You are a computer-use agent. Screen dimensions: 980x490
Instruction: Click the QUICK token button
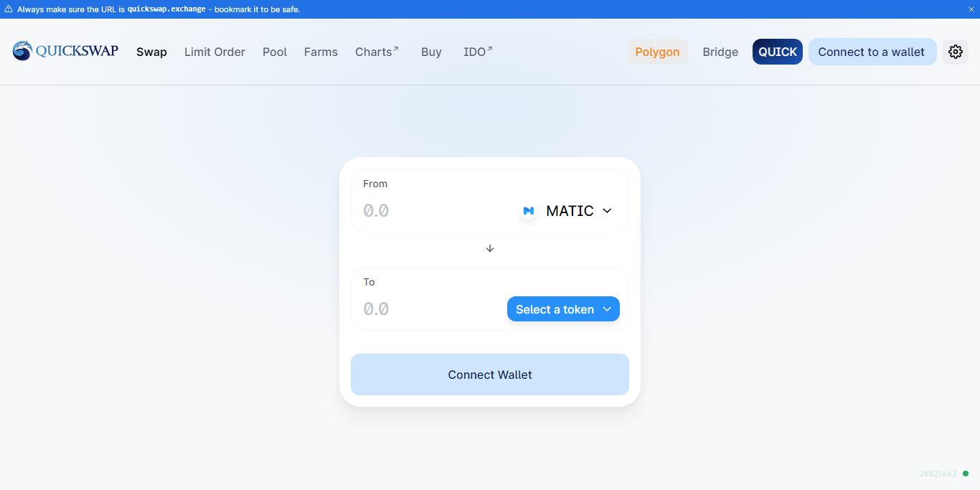click(778, 52)
